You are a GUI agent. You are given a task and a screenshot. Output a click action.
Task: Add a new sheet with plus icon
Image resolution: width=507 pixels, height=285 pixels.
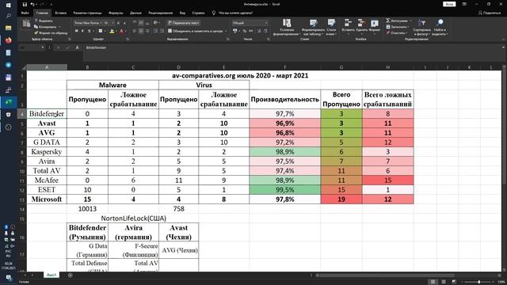tap(71, 275)
